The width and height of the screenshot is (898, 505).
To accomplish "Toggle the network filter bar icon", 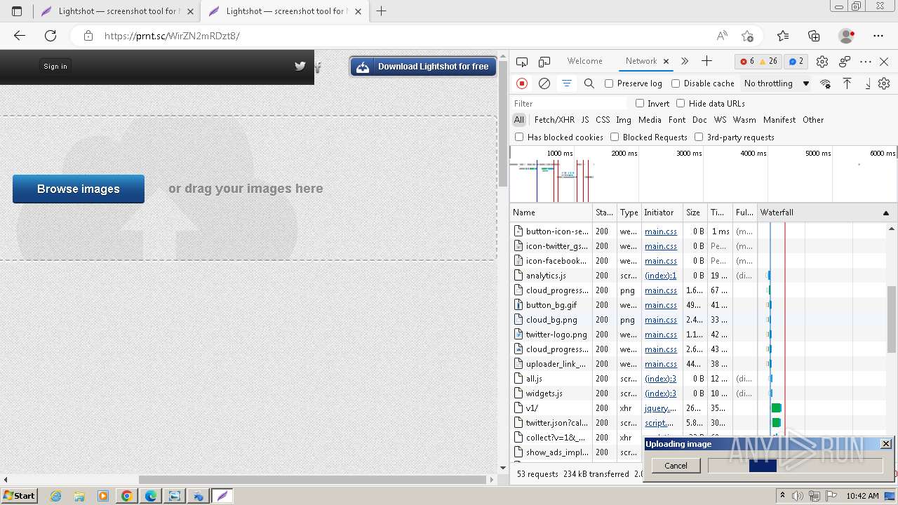I will (x=566, y=83).
